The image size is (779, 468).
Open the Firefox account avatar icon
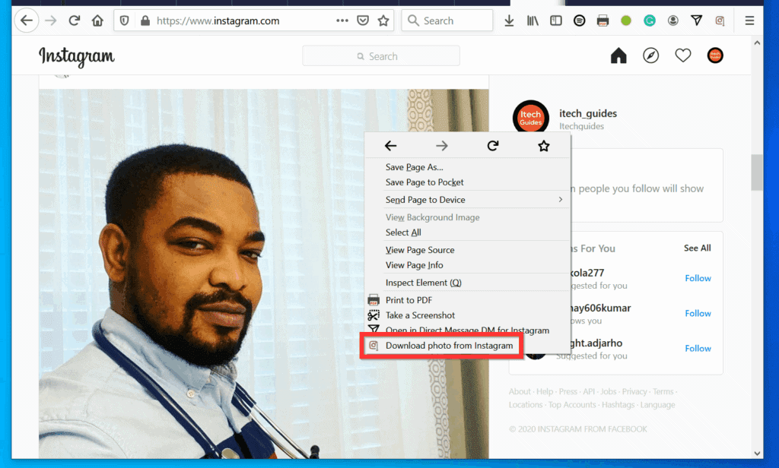(x=672, y=21)
